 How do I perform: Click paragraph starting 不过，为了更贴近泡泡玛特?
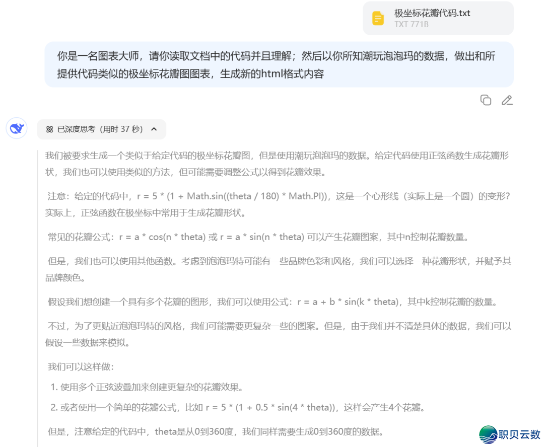tap(278, 334)
